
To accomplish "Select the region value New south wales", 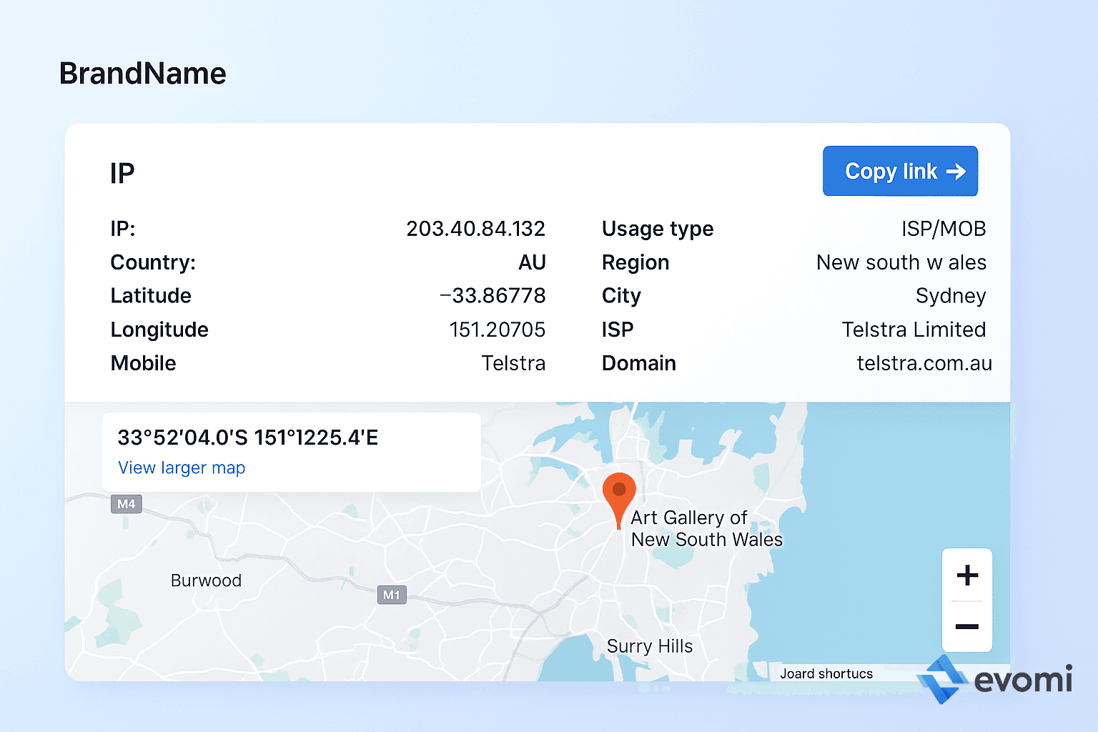I will tap(901, 262).
